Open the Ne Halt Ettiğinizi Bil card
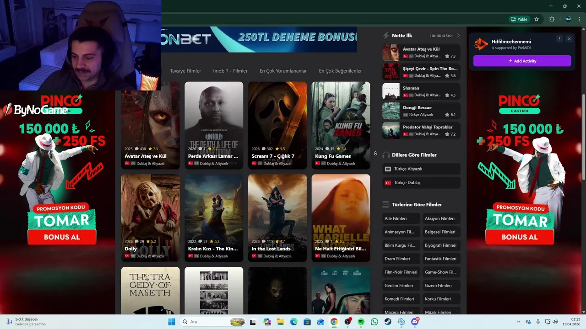Image resolution: width=586 pixels, height=329 pixels. [341, 218]
